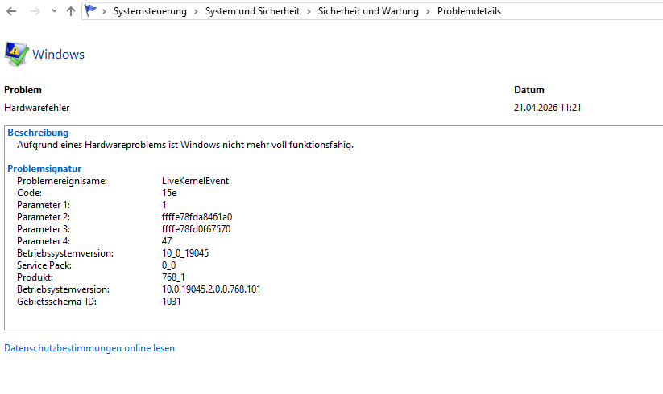Expand chevron after System und Sicherheit

[309, 11]
